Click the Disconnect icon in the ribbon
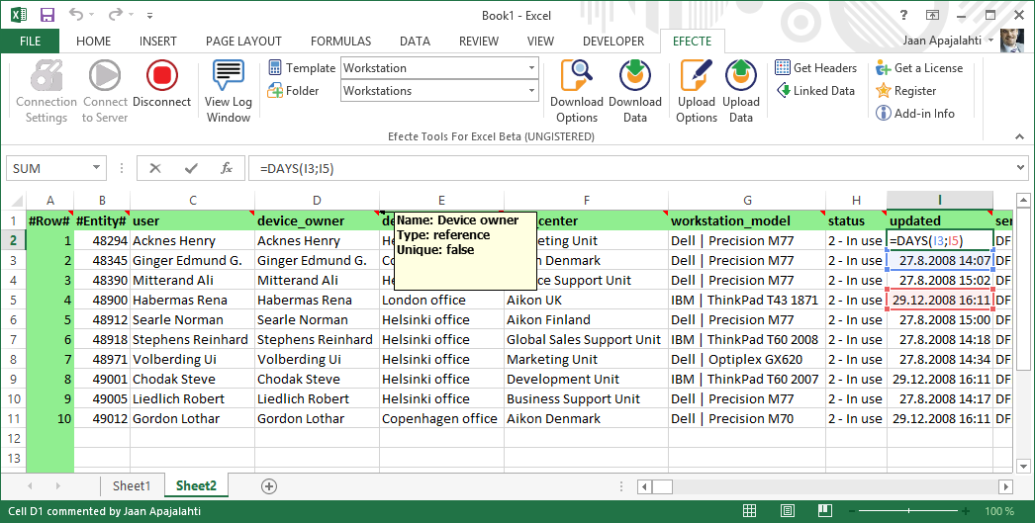The height and width of the screenshot is (523, 1035). pyautogui.click(x=161, y=77)
